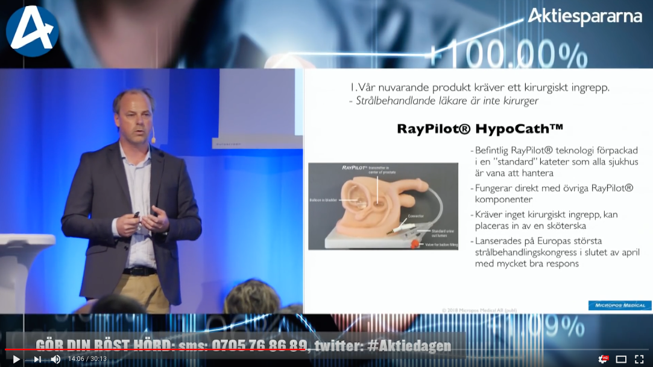Click the 'Vår nuvarande produkt' slide line
The width and height of the screenshot is (653, 367).
tap(480, 87)
